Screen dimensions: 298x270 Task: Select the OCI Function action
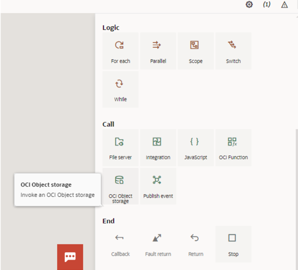pyautogui.click(x=233, y=147)
